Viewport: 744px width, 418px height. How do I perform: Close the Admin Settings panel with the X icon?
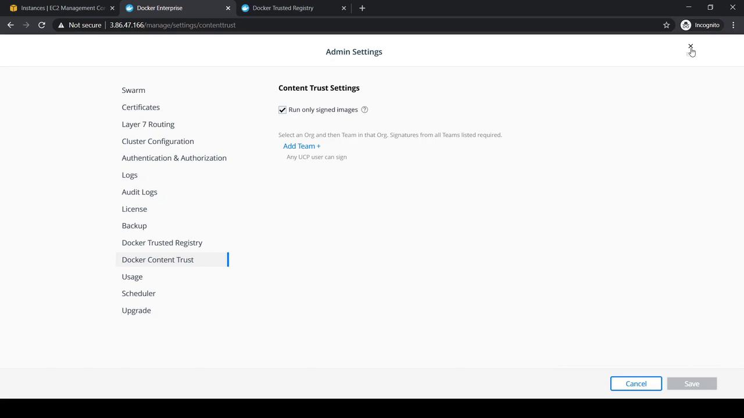(x=691, y=46)
